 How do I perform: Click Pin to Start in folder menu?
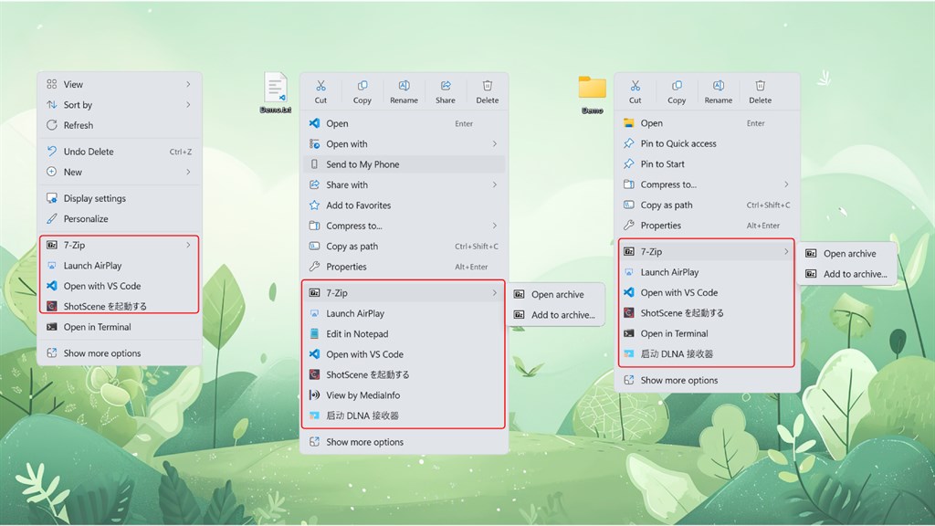click(707, 164)
